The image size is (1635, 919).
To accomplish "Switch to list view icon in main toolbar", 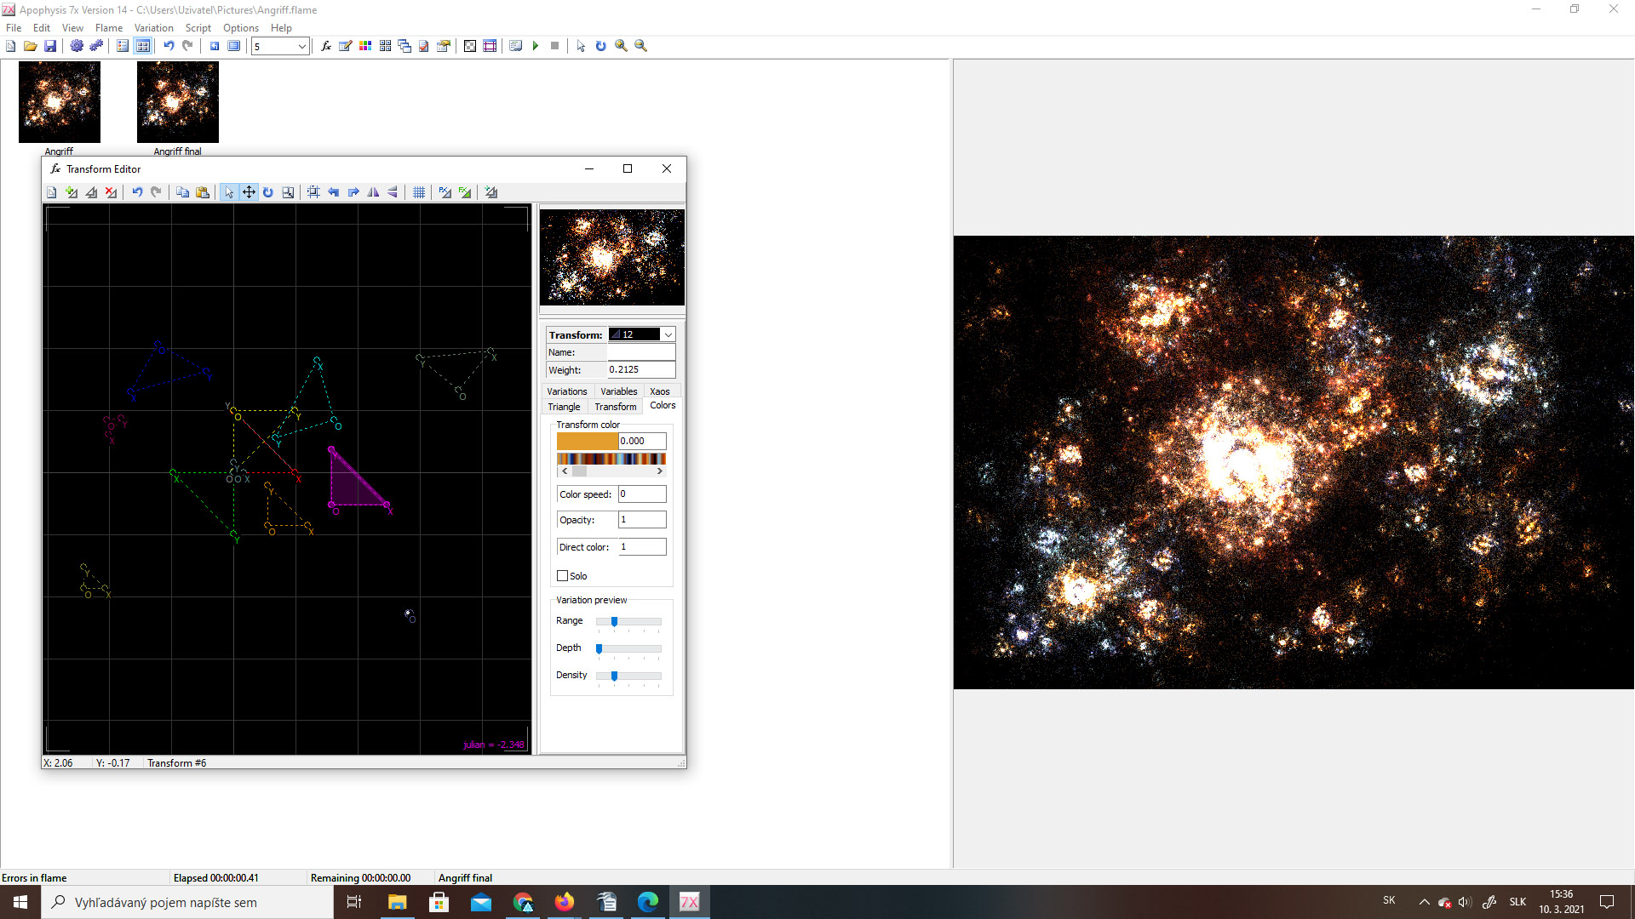I will [x=123, y=46].
